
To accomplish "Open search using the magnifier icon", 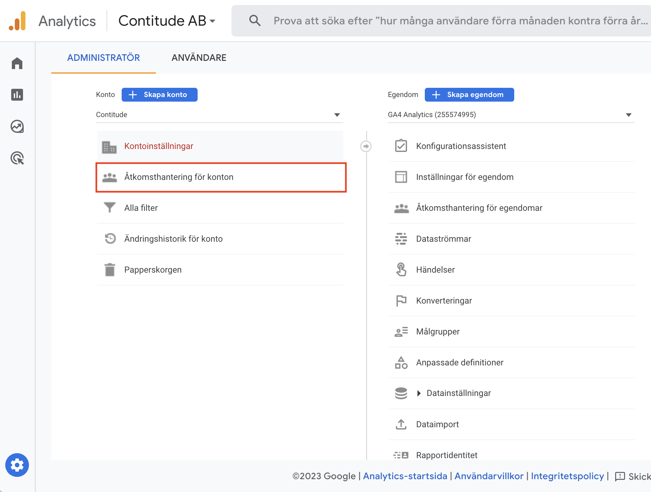I will coord(255,20).
